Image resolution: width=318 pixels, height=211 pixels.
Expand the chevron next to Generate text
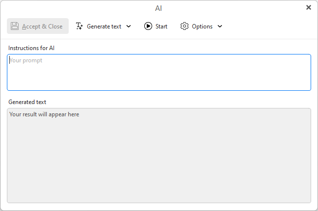[x=129, y=26]
